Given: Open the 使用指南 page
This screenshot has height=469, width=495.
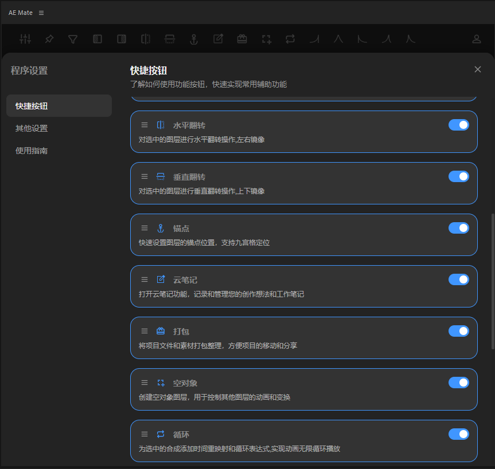Looking at the screenshot, I should click(32, 151).
